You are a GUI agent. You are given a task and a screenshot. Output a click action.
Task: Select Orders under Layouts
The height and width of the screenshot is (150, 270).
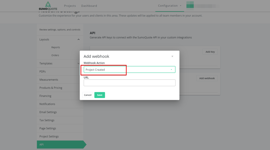[x=55, y=55]
